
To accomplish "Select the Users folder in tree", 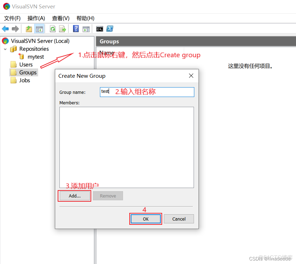I will coord(26,64).
